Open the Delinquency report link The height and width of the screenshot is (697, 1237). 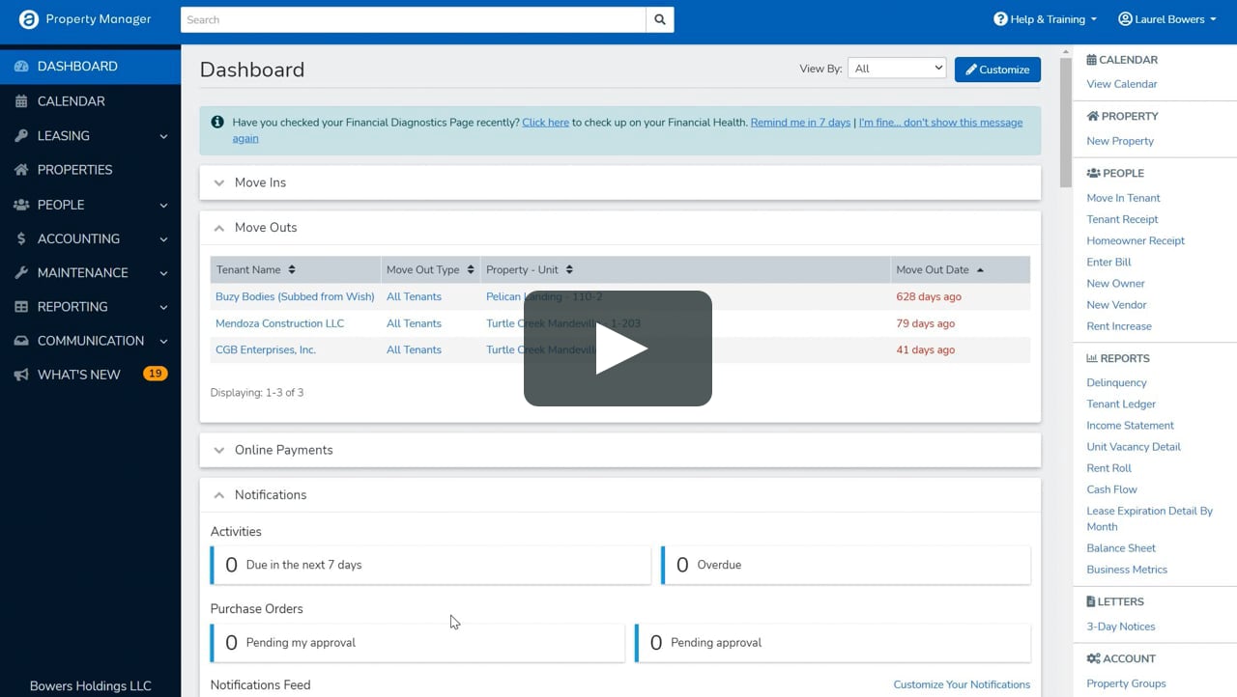(1116, 382)
